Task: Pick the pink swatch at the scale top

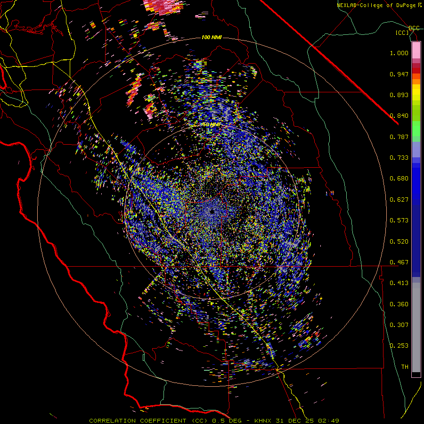Action: (x=416, y=50)
